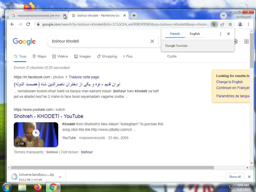Expand the facebook result dropdown arrow
The height and width of the screenshot is (192, 256).
[x=66, y=77]
